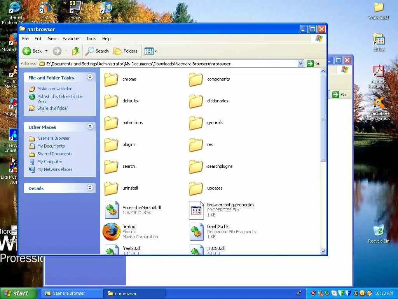This screenshot has height=299, width=398.
Task: Click the Forward arrow button
Action: tap(57, 51)
